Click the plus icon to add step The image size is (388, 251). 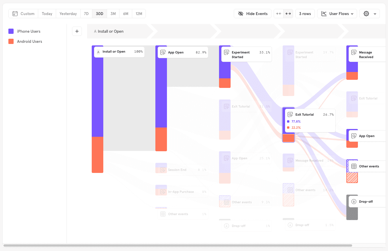point(77,31)
